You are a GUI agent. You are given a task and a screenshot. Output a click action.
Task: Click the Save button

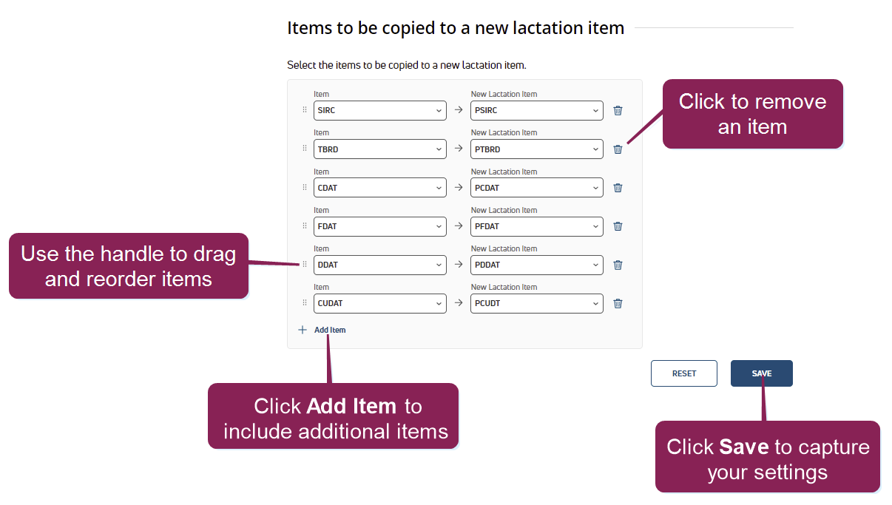click(761, 373)
